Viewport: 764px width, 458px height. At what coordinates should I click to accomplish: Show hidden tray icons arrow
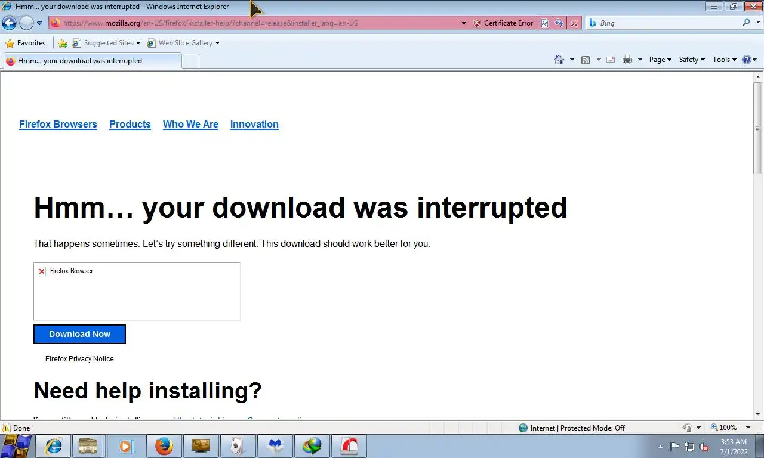660,447
